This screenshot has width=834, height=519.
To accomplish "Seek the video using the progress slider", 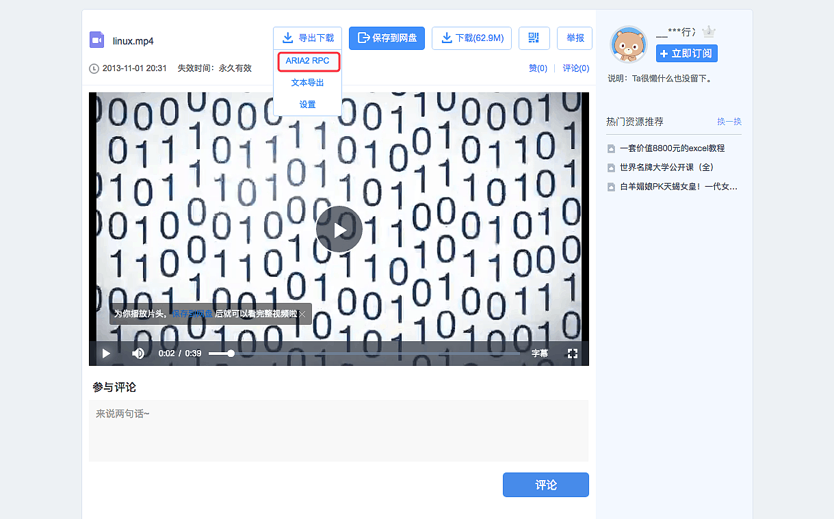I will (x=363, y=354).
